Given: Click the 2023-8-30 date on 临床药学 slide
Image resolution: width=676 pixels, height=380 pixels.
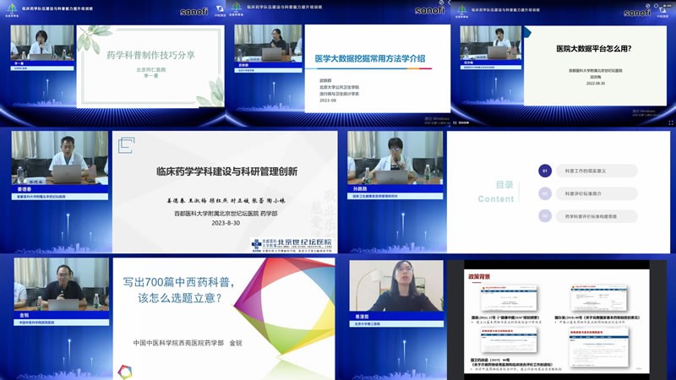Looking at the screenshot, I should tap(226, 223).
